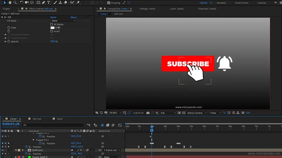The image size is (282, 158).
Task: Switch to the Layer (none) tab
Action: [177, 9]
